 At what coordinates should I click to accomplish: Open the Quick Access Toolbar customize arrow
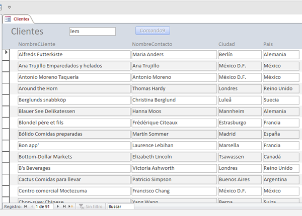click(x=9, y=8)
